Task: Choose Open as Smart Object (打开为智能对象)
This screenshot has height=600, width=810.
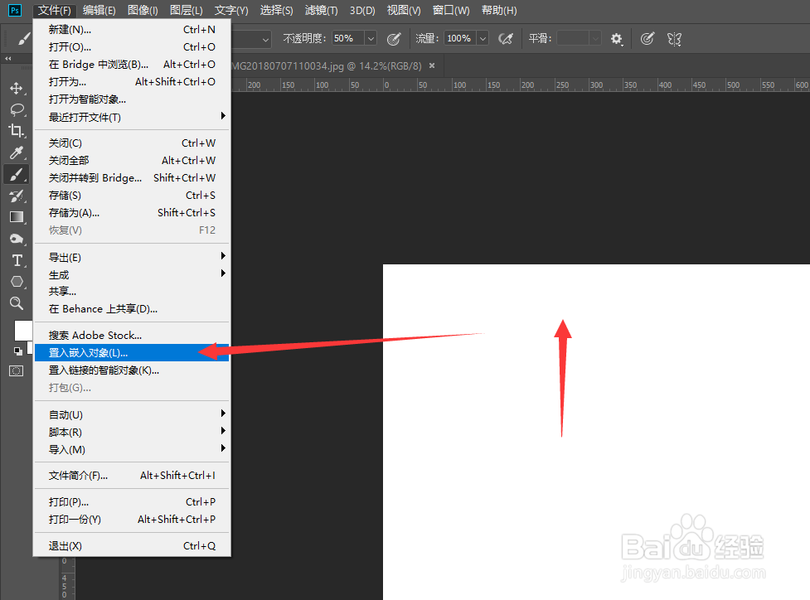Action: coord(132,99)
